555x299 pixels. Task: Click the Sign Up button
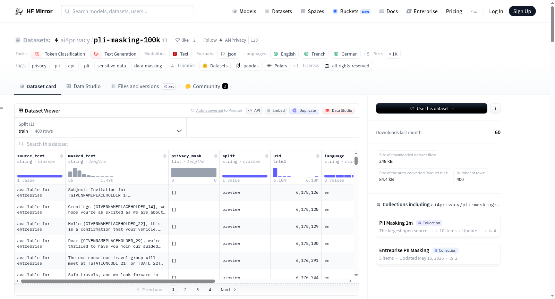[522, 11]
